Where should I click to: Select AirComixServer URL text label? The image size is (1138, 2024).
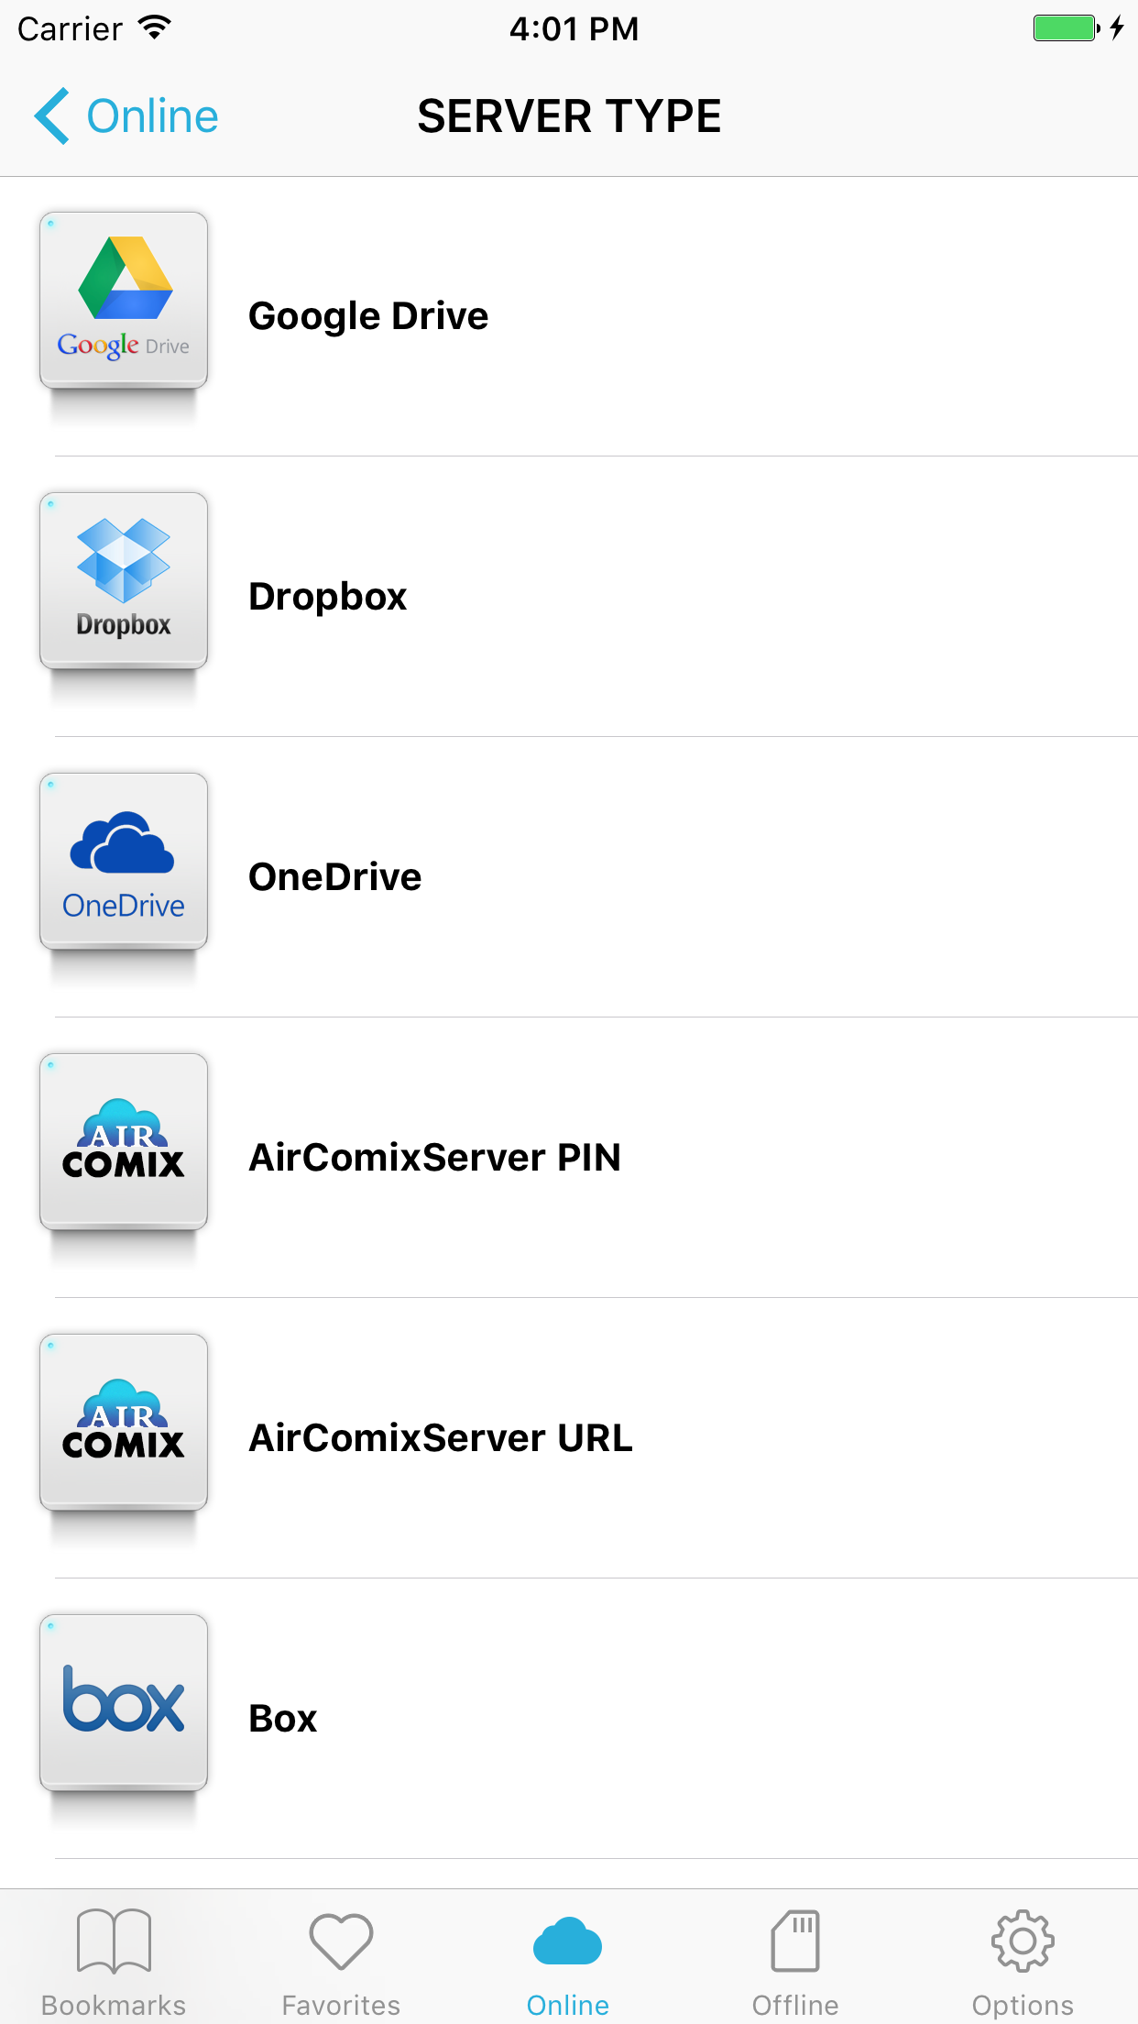coord(441,1438)
